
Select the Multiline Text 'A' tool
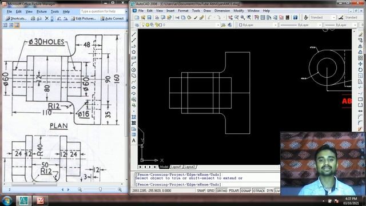(x=134, y=141)
